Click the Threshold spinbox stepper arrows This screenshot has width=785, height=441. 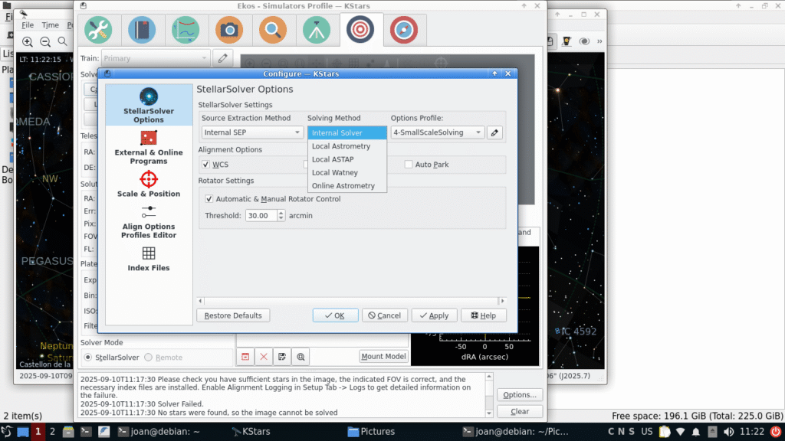coord(281,215)
